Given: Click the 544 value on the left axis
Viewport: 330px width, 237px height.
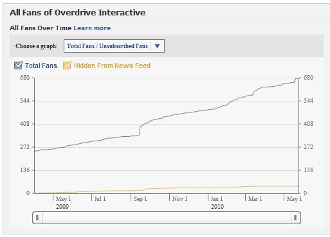Looking at the screenshot, I should [24, 101].
